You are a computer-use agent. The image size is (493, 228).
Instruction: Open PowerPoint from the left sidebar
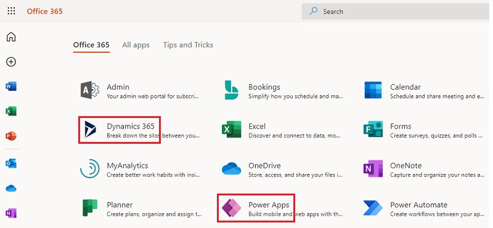click(11, 136)
